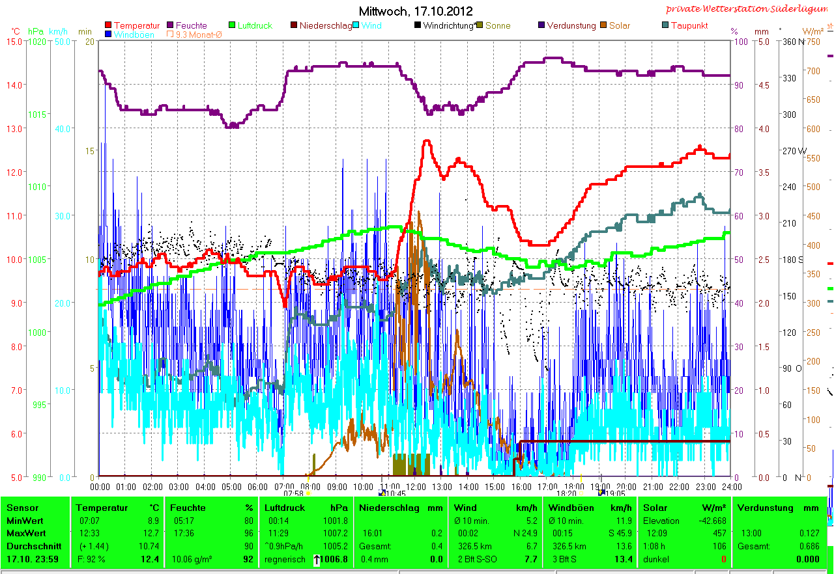Click the air pressure trend arrow icon

pos(317,559)
